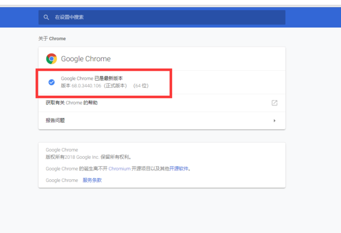Open 获取有关 Chrome 的帮助 row

(162, 103)
